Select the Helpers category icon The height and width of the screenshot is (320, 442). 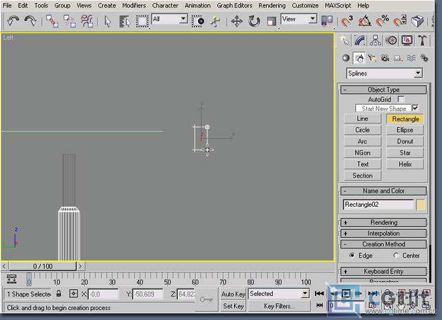pos(398,58)
